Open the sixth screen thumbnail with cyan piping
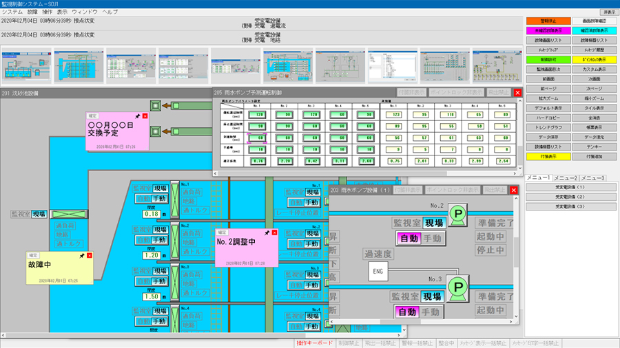 288,66
